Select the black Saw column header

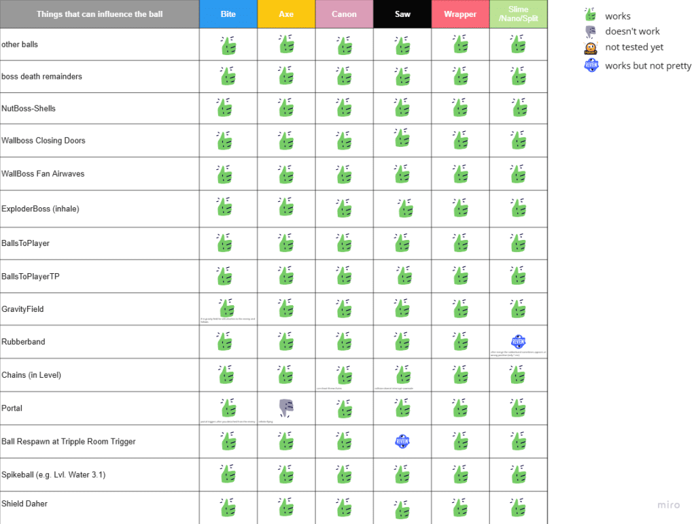402,14
